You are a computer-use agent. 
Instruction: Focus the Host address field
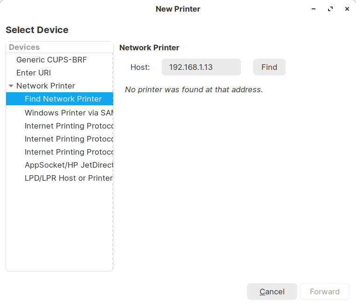tap(201, 67)
